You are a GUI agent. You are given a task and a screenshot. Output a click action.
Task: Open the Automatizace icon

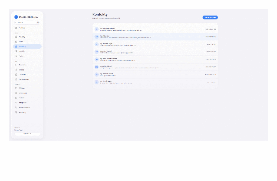click(x=16, y=107)
